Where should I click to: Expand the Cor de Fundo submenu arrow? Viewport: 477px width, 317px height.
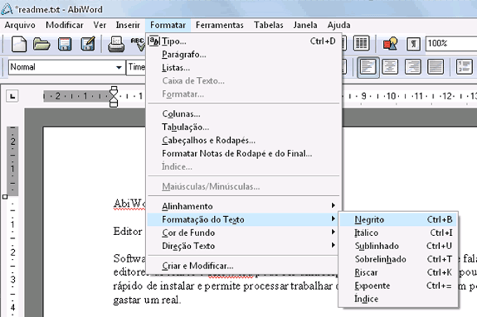(333, 232)
